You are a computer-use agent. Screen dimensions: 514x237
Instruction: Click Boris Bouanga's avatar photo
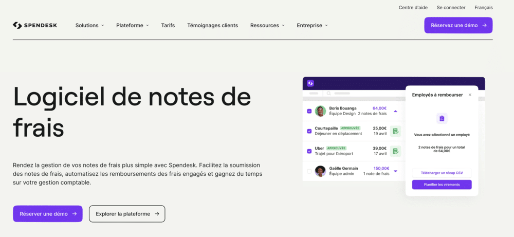click(320, 111)
